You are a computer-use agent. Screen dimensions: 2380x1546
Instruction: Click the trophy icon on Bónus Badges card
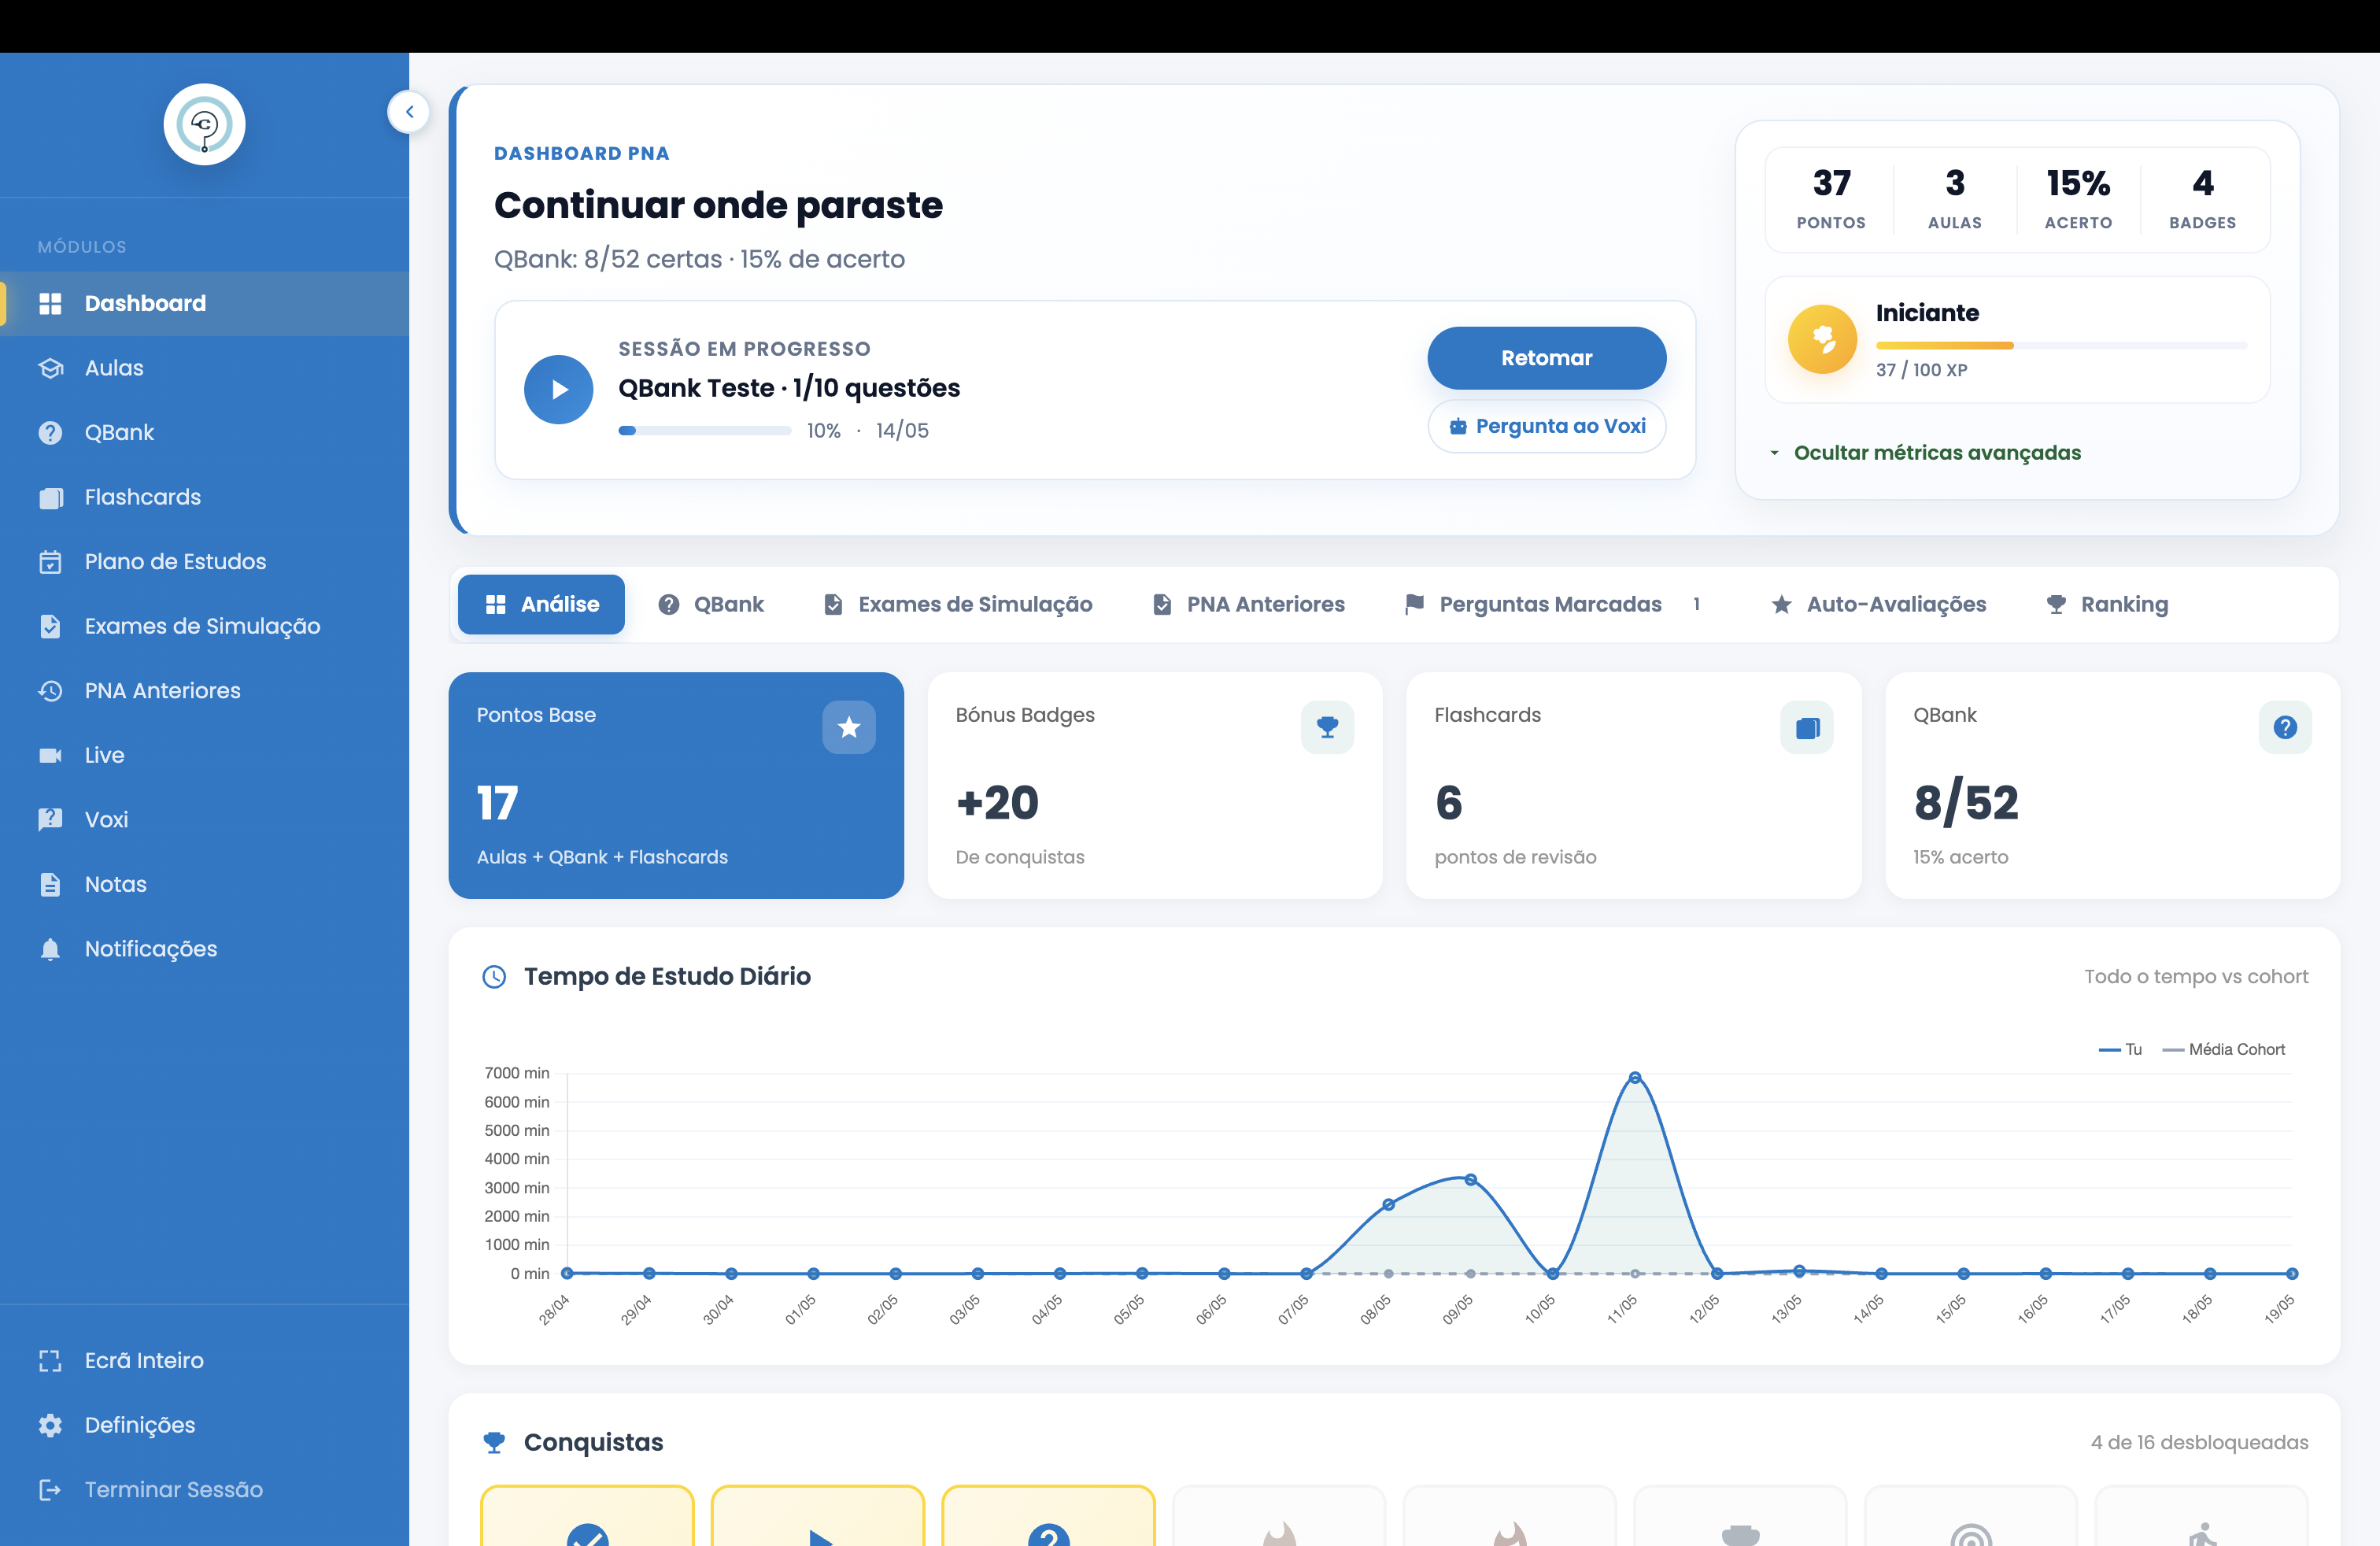point(1327,727)
